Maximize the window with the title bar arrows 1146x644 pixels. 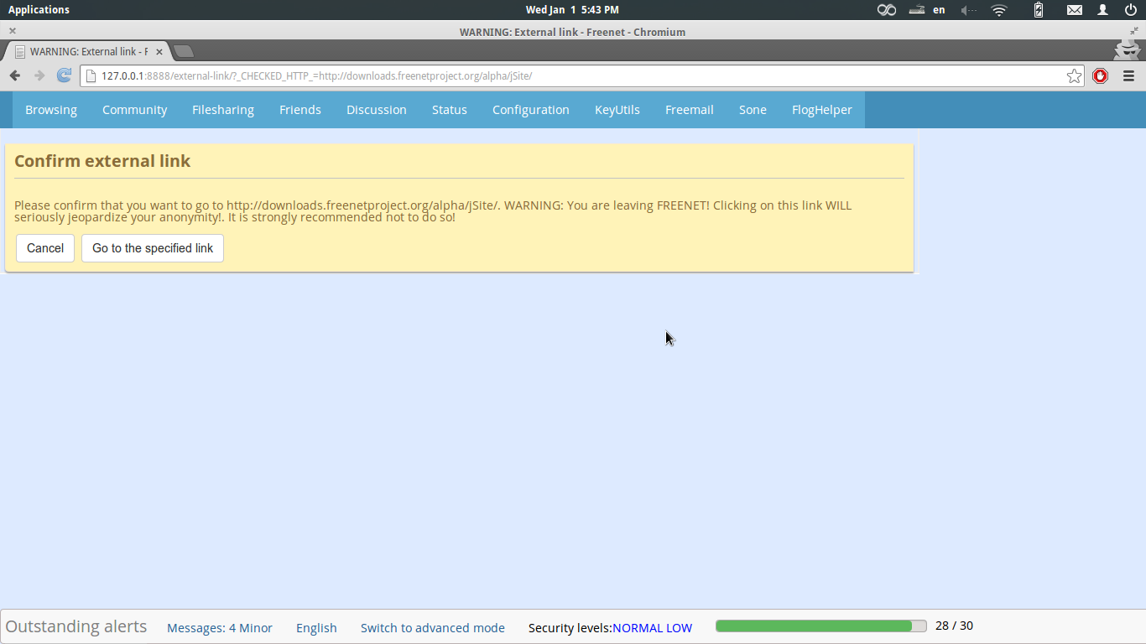coord(1133,31)
